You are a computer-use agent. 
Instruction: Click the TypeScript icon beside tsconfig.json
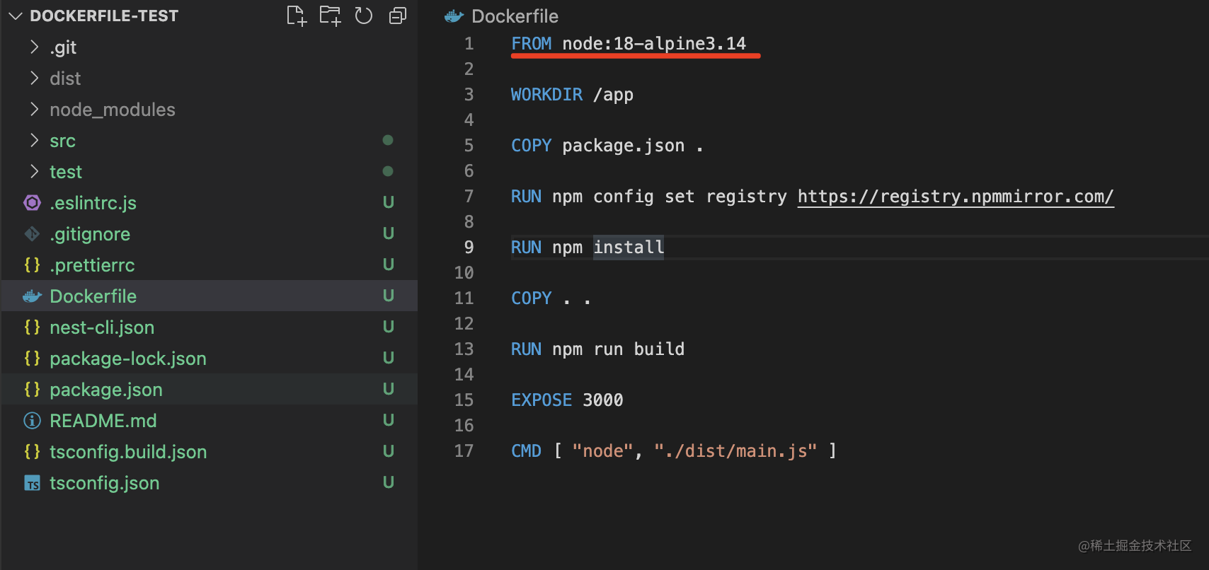[32, 483]
